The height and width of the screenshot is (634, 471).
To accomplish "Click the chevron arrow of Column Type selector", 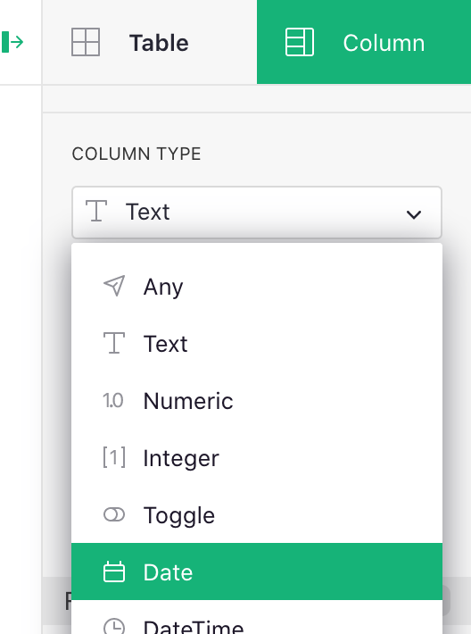I will pos(414,214).
